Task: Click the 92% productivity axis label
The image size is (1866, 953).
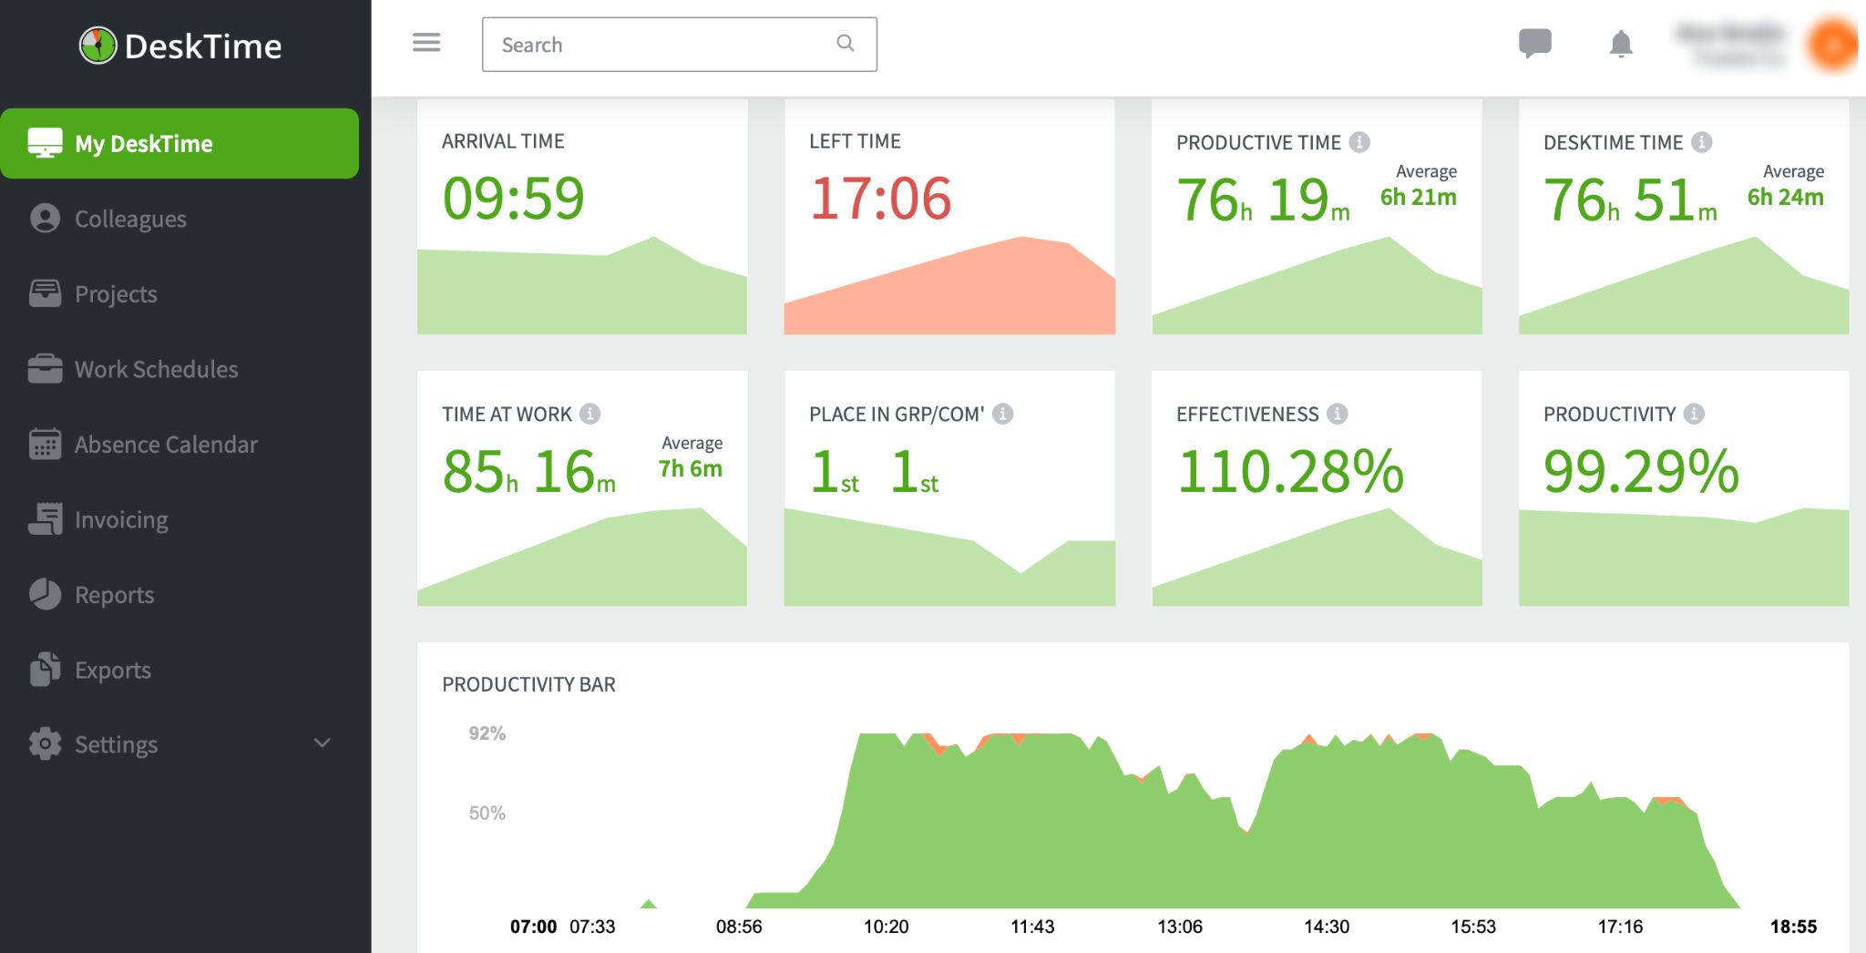Action: [487, 733]
